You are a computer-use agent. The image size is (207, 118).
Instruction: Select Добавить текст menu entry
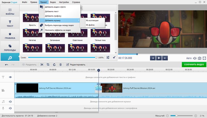[52, 11]
